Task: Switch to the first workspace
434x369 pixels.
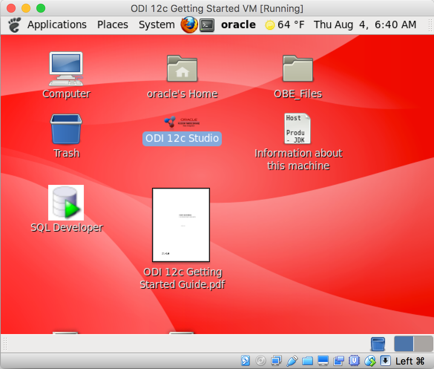Action: click(x=404, y=343)
